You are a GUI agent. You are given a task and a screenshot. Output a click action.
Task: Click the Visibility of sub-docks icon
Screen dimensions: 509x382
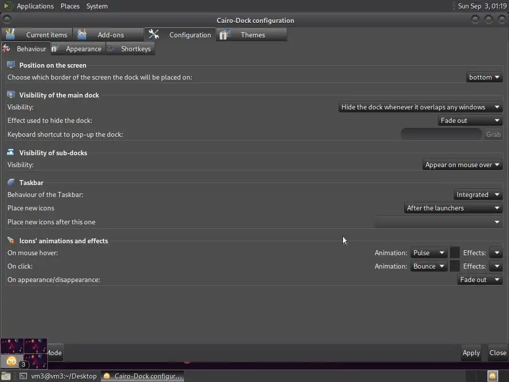click(x=11, y=152)
